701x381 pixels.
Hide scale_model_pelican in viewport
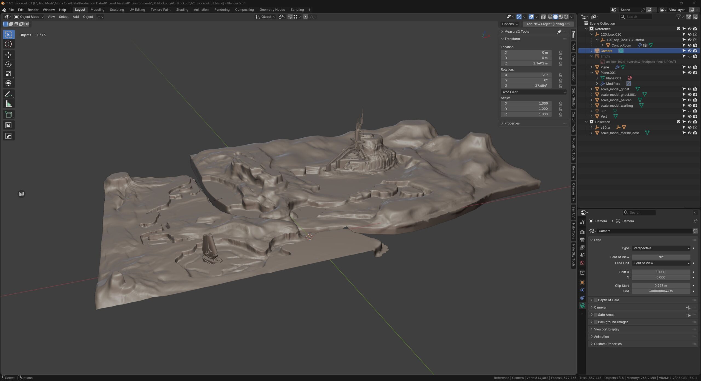pos(689,100)
